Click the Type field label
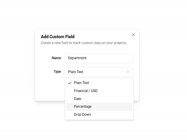 [x=57, y=72]
